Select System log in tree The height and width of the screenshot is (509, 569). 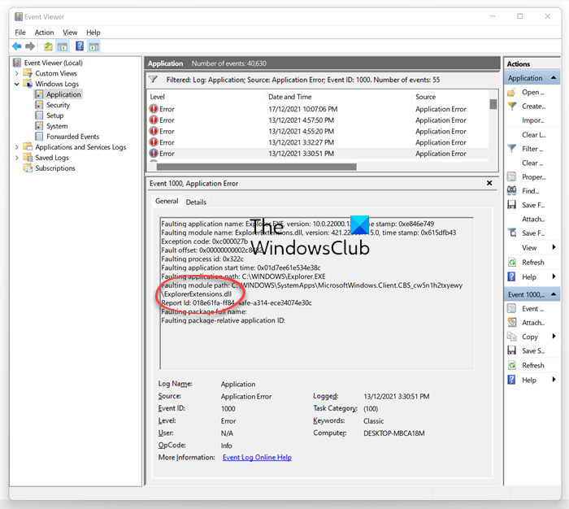[57, 126]
